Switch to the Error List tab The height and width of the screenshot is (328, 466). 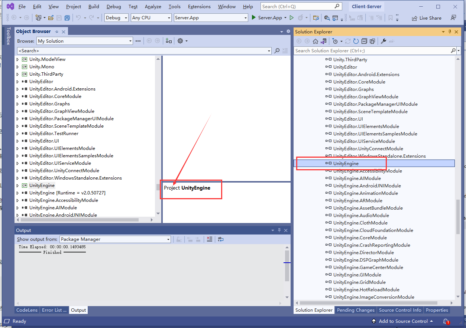tap(54, 310)
